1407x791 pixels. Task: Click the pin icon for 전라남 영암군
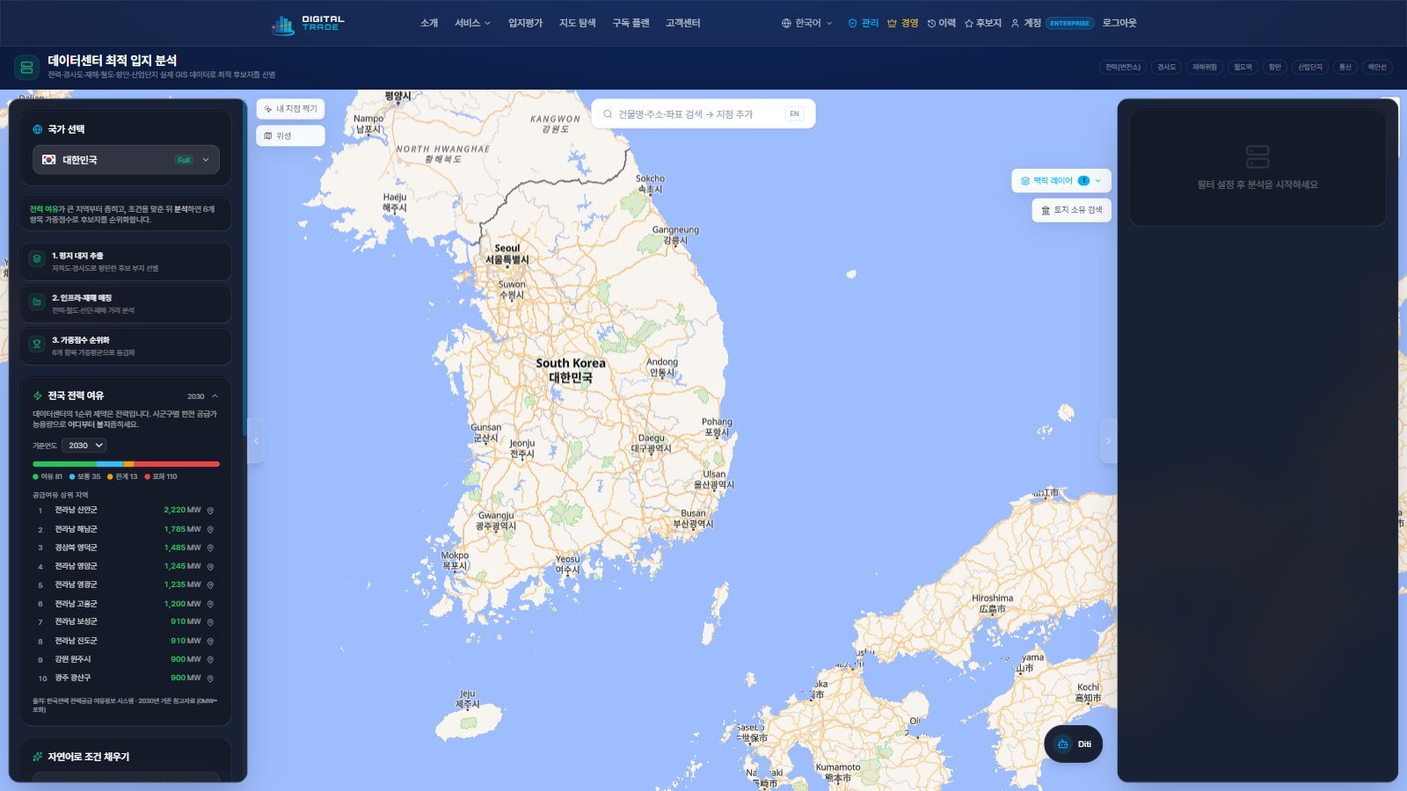point(210,567)
